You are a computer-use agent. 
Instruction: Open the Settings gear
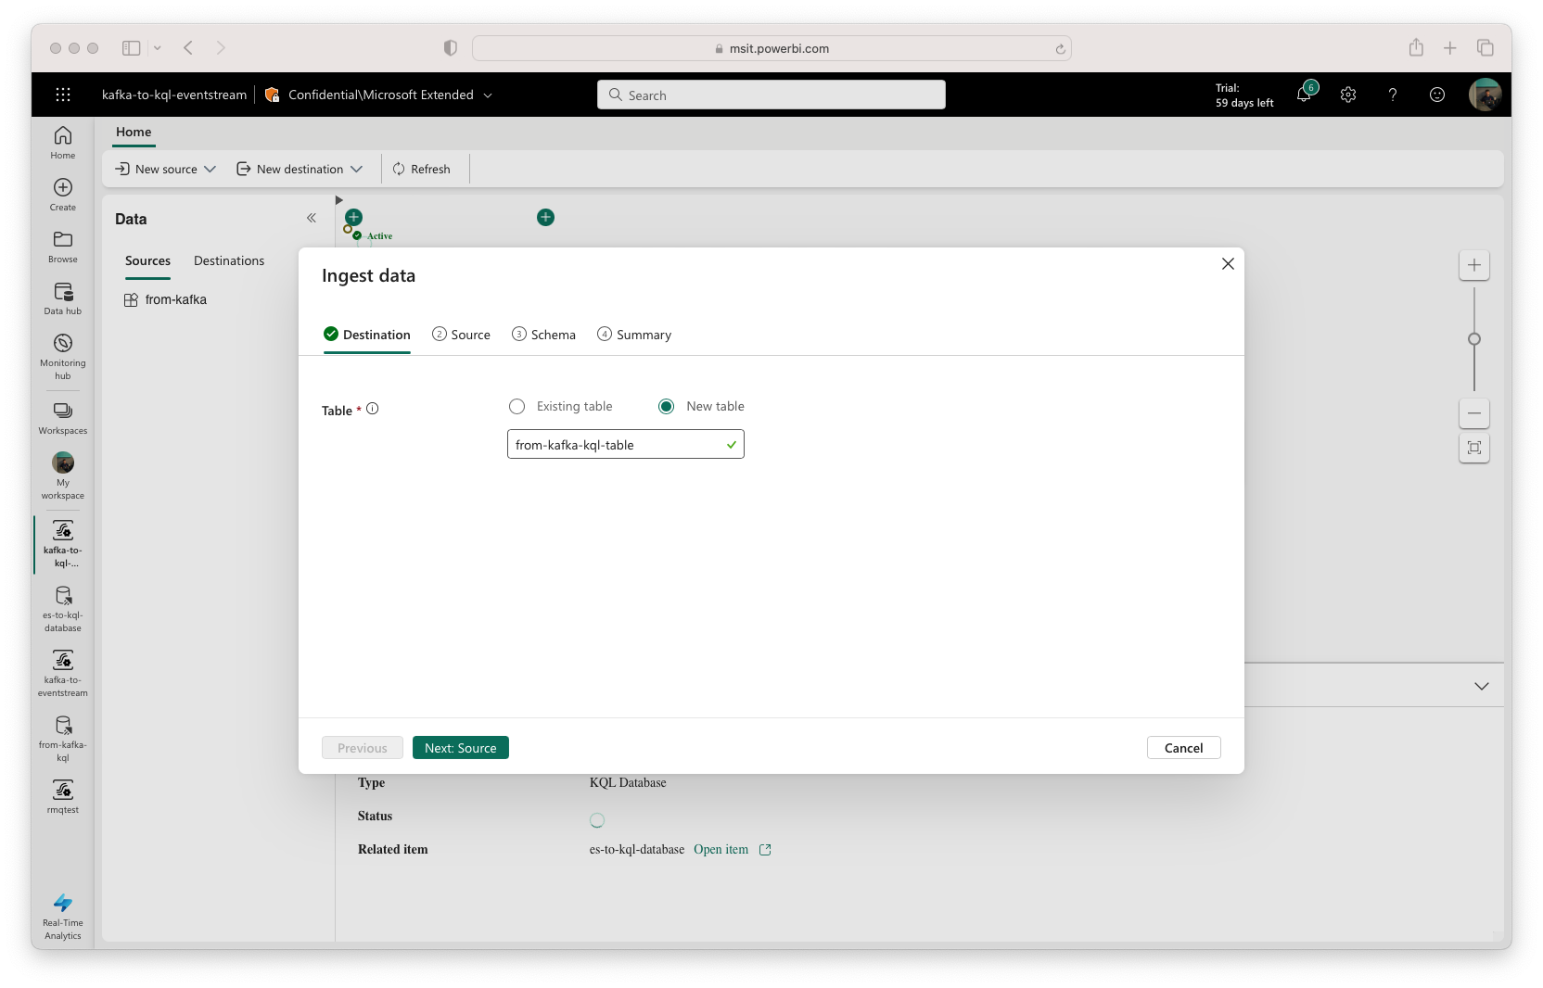tap(1347, 95)
